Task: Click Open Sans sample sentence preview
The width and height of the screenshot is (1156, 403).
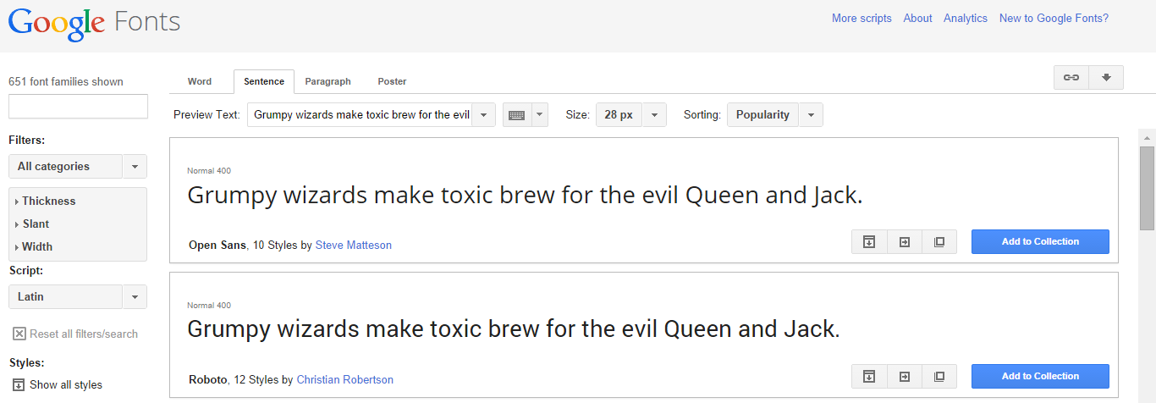Action: tap(525, 196)
